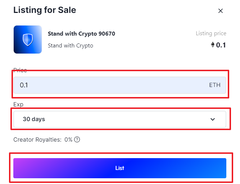Click the question mark help icon next to royalties
The height and width of the screenshot is (184, 240).
tap(77, 139)
